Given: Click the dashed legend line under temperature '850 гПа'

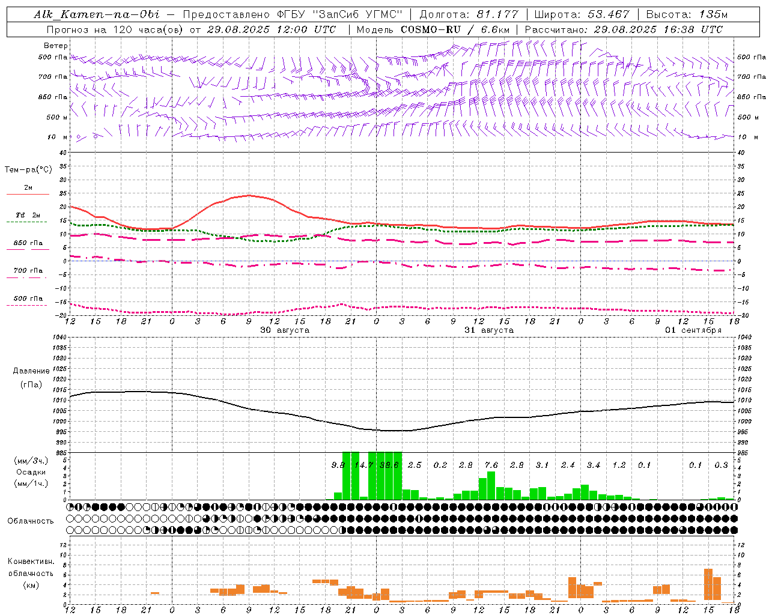Looking at the screenshot, I should 26,250.
